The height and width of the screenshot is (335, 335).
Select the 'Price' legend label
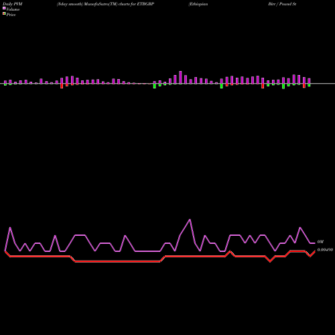11,15
